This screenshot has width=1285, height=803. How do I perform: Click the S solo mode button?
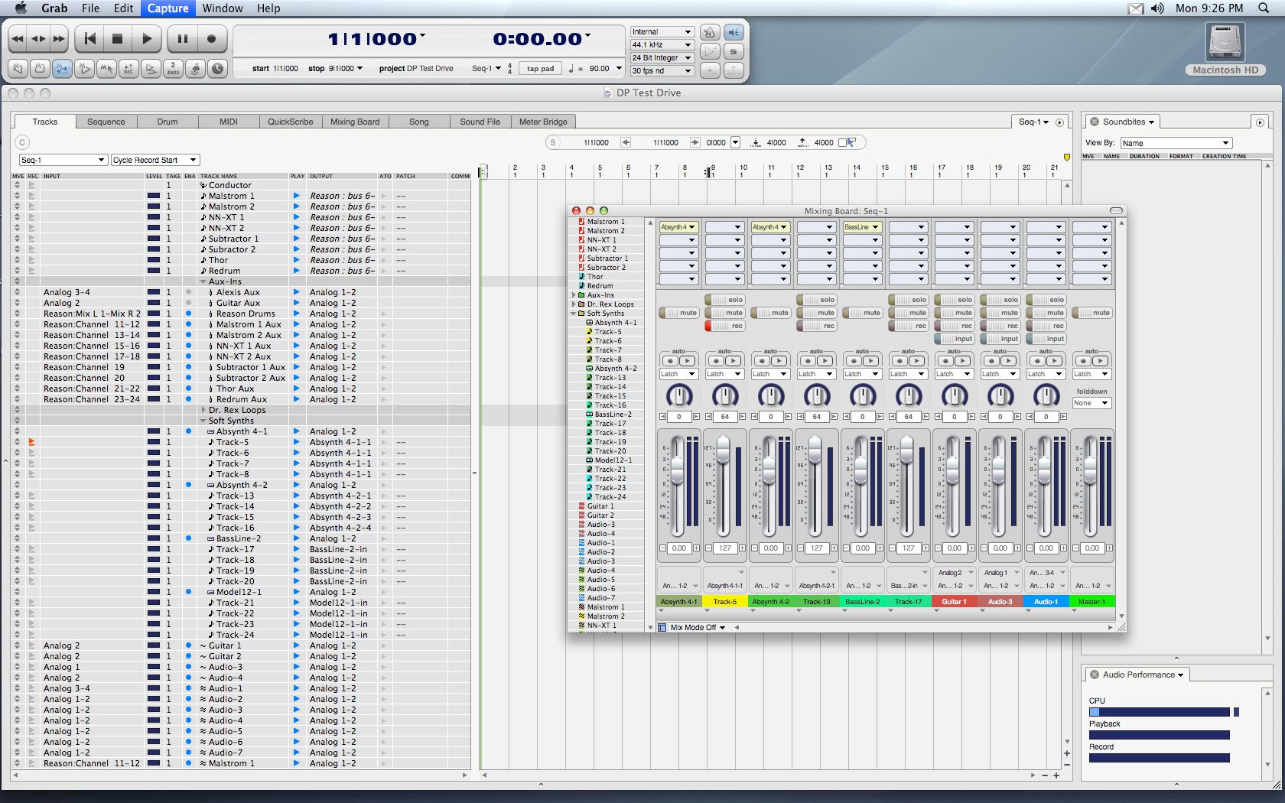tap(734, 51)
